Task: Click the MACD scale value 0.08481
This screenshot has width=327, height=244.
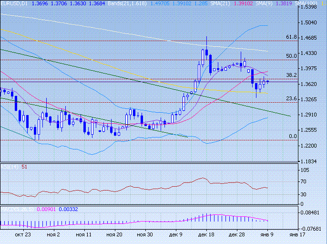Action: pyautogui.click(x=311, y=213)
